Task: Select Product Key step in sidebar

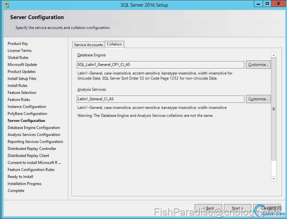Action: pyautogui.click(x=18, y=44)
